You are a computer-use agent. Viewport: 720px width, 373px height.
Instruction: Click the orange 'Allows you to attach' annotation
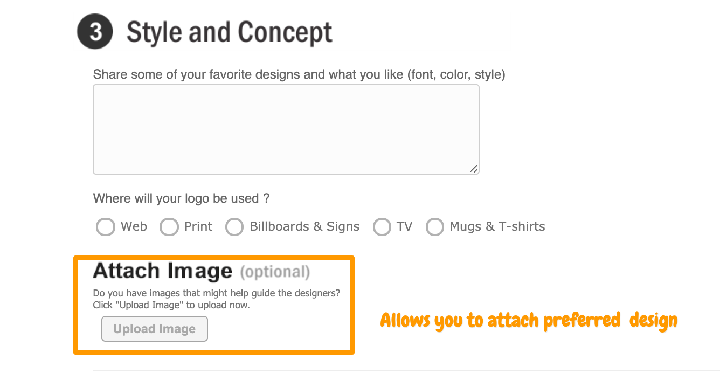528,321
